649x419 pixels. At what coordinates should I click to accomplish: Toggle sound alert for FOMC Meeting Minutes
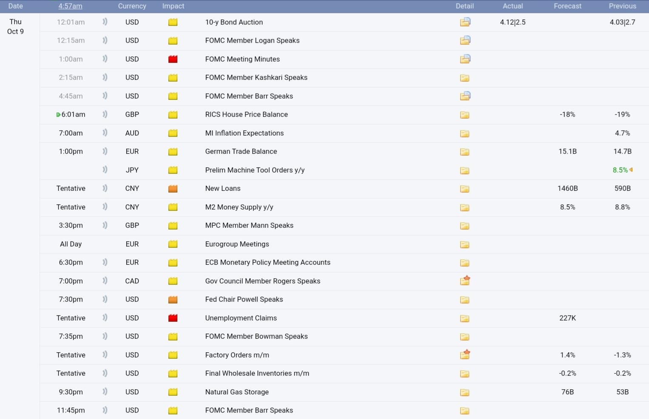[x=105, y=59]
